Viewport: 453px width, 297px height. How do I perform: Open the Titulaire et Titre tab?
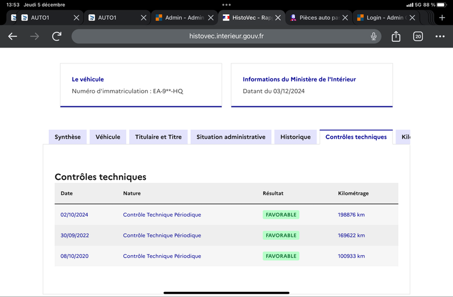[159, 137]
